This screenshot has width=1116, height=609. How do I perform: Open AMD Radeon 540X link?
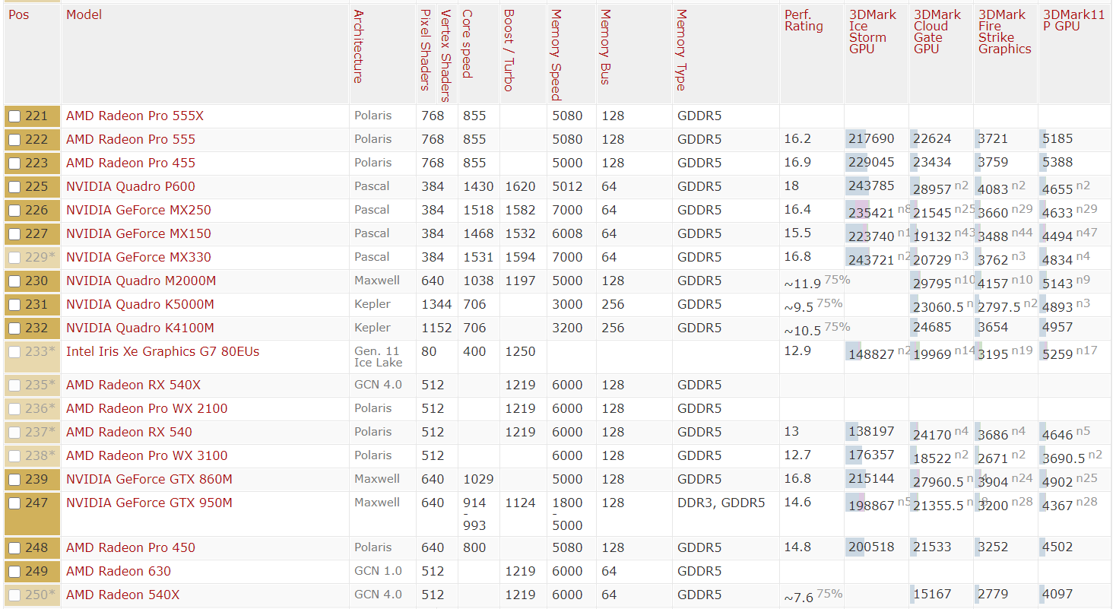tap(122, 595)
